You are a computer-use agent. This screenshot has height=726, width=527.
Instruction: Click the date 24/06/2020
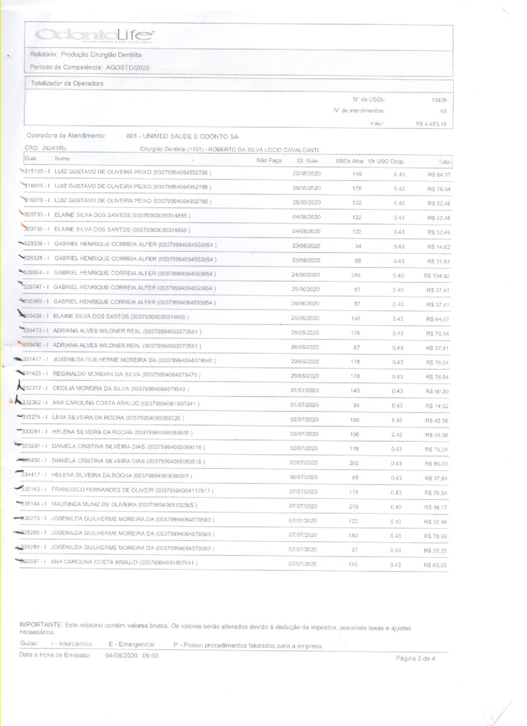coord(306,274)
